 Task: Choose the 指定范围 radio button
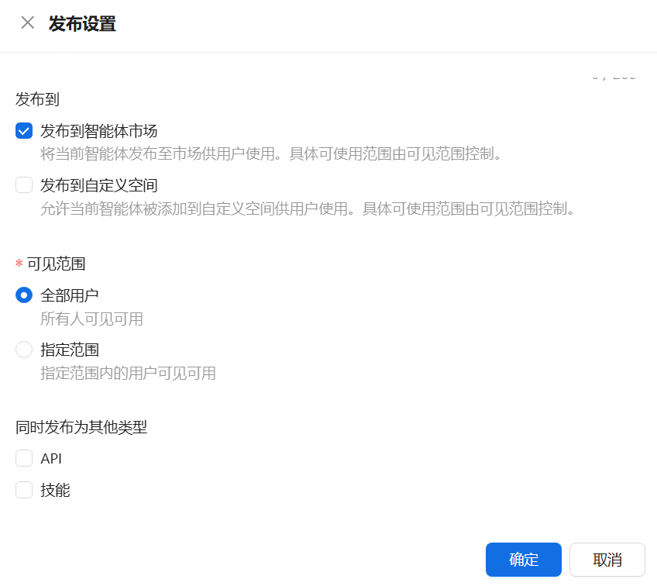[x=24, y=350]
